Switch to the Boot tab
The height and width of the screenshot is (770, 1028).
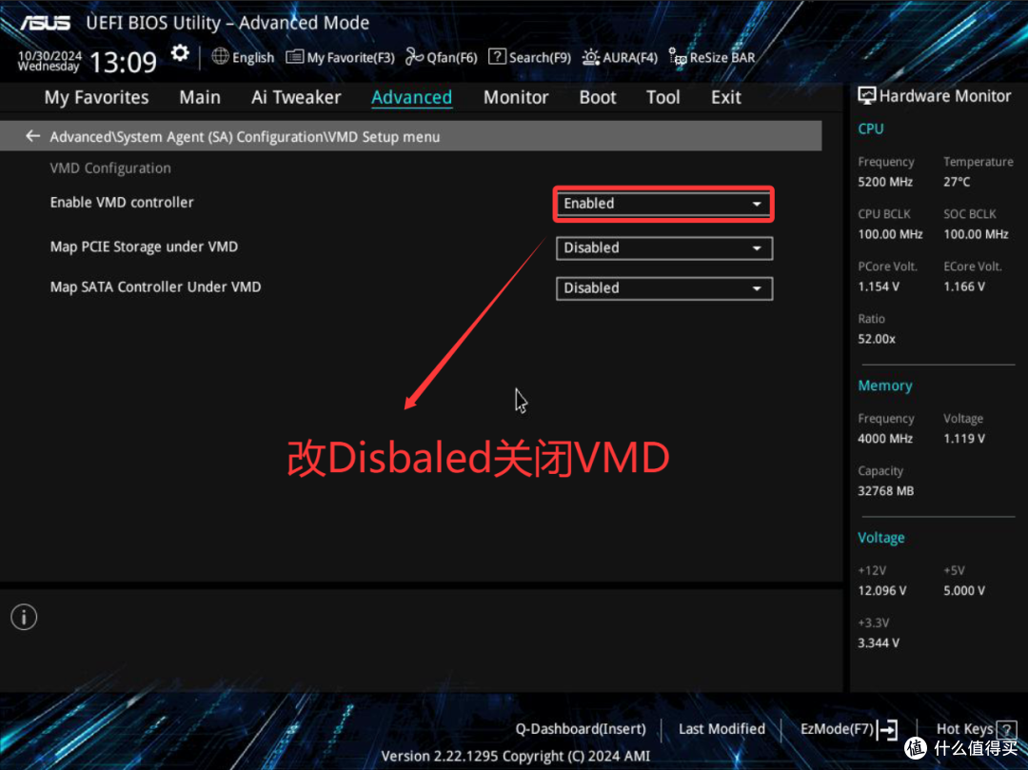click(x=598, y=98)
